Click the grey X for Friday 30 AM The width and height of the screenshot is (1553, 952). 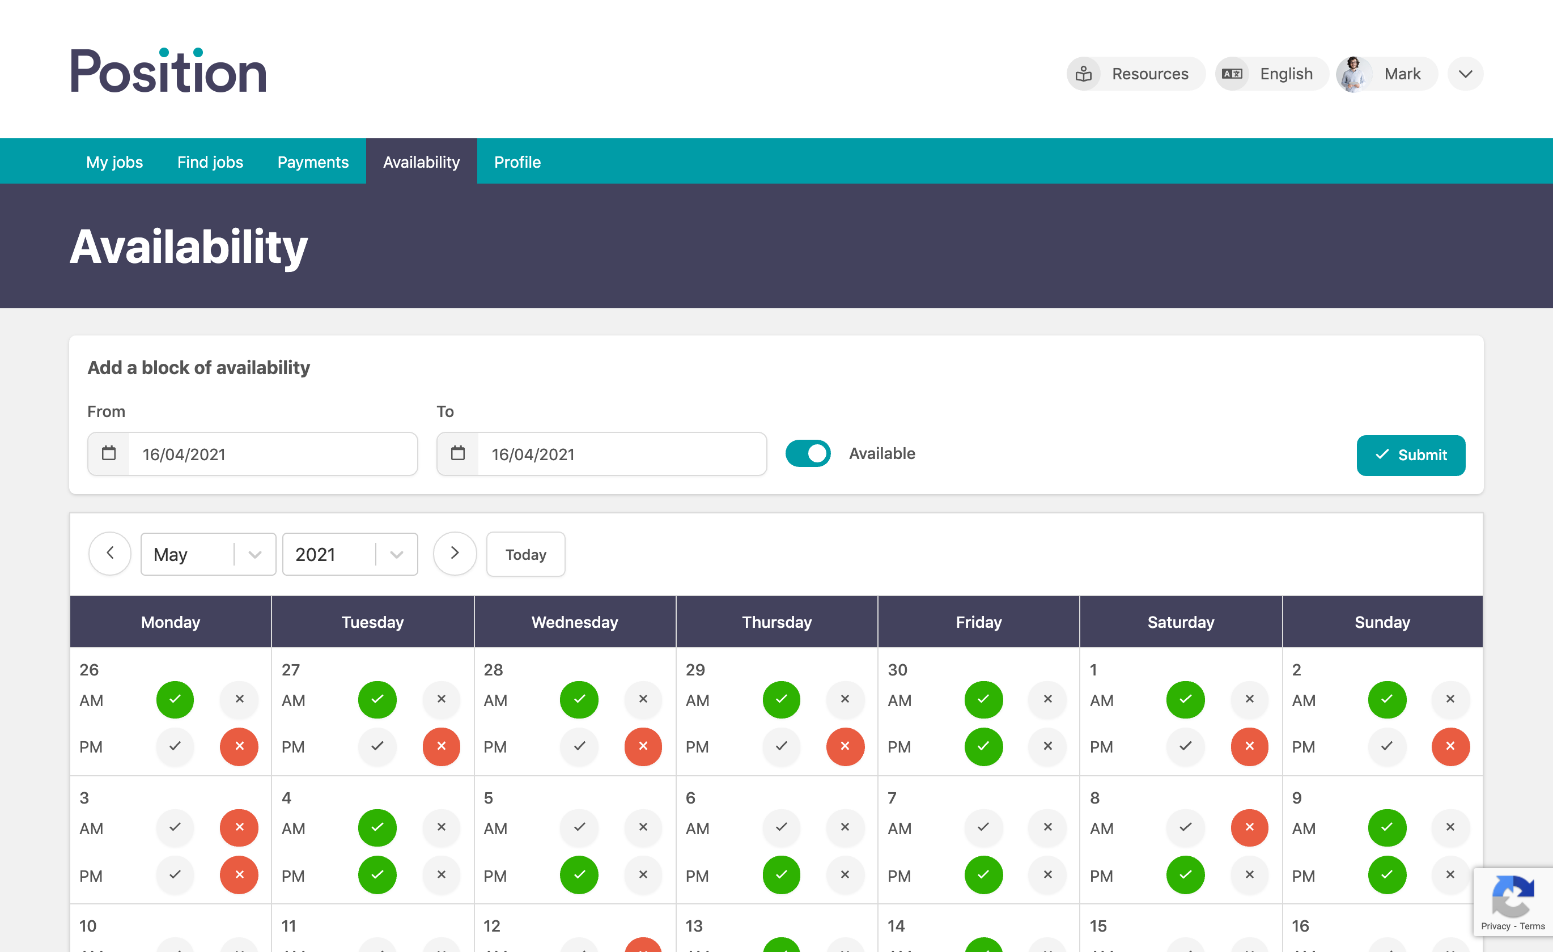pos(1047,698)
